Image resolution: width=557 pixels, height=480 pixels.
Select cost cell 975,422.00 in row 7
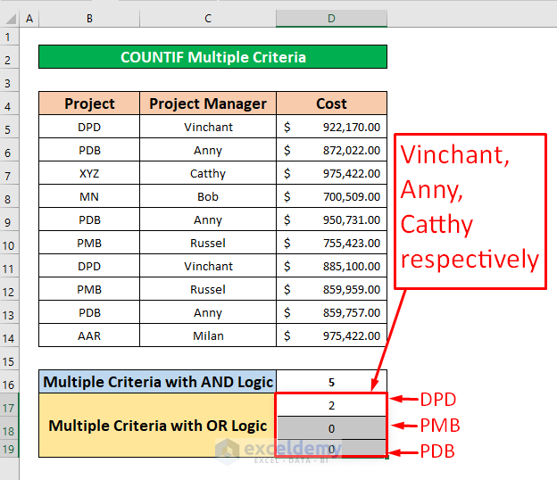click(x=331, y=173)
